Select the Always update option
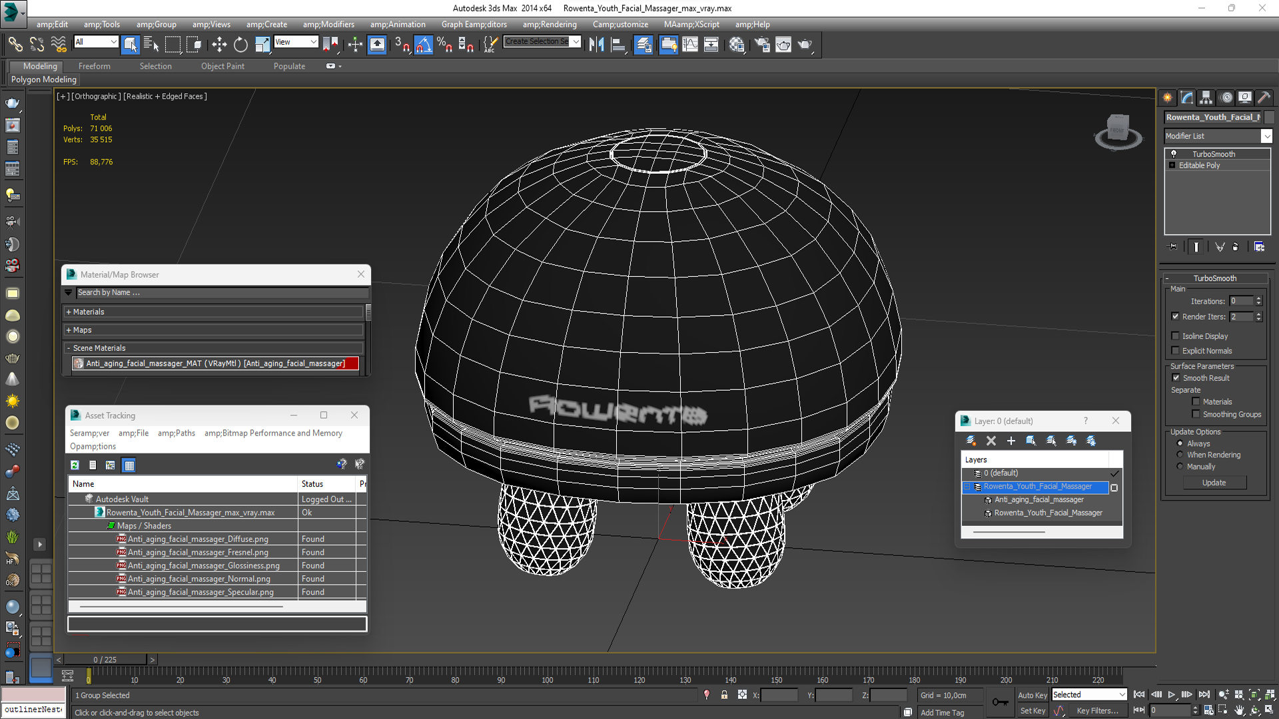1279x719 pixels. click(x=1180, y=443)
